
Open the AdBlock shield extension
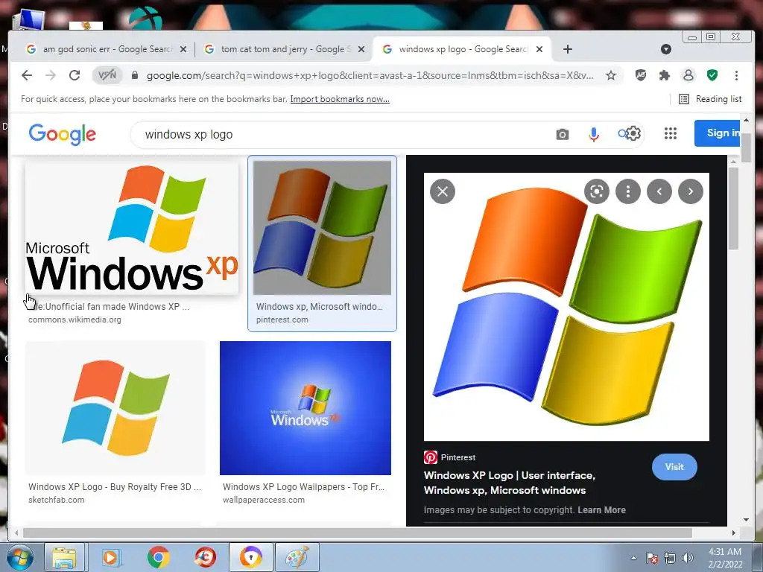pyautogui.click(x=641, y=75)
